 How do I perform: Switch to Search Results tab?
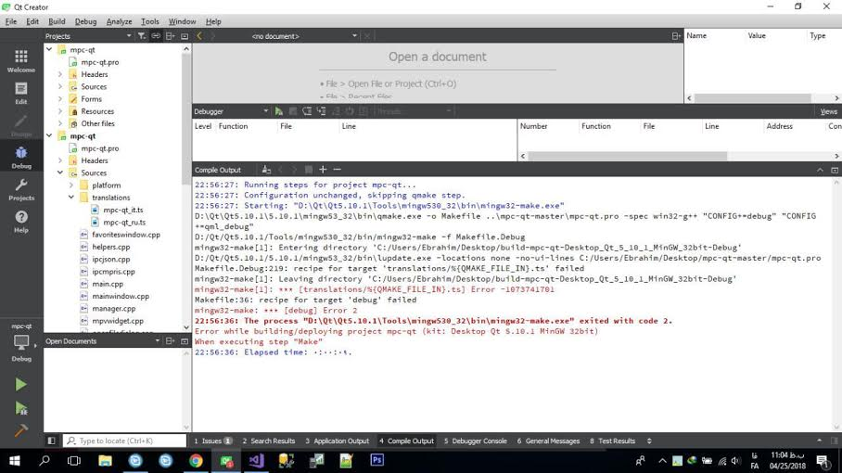269,441
